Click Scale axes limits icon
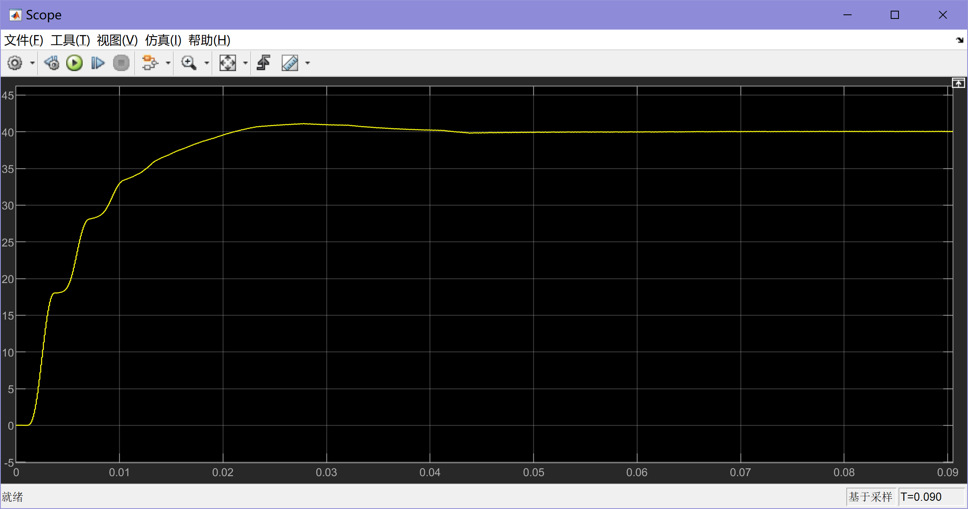This screenshot has height=509, width=968. pos(227,63)
